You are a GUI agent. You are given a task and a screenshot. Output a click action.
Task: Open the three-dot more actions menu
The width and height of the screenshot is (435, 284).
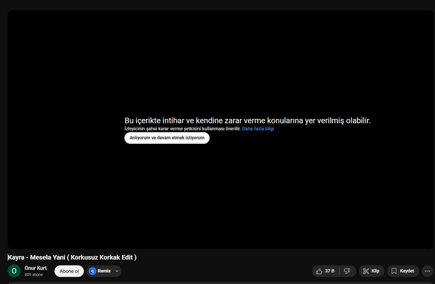point(428,271)
